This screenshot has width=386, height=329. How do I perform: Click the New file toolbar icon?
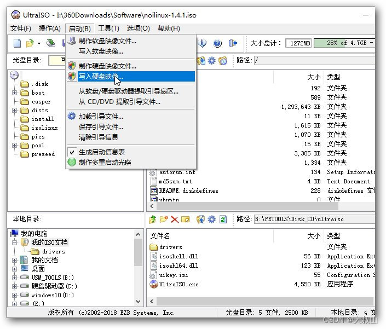pyautogui.click(x=17, y=43)
